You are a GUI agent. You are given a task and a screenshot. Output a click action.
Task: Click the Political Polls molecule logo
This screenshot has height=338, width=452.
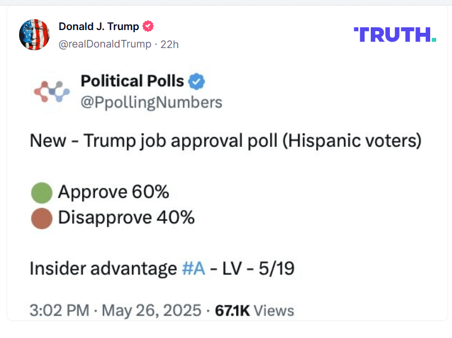[x=52, y=92]
